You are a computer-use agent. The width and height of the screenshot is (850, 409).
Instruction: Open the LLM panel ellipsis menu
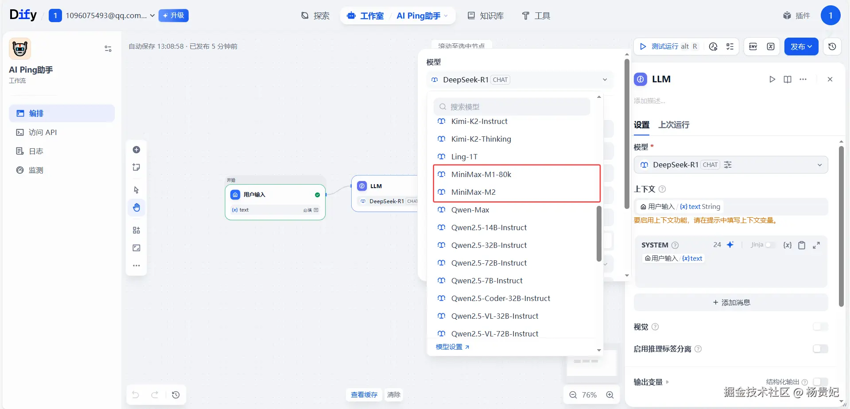(803, 79)
